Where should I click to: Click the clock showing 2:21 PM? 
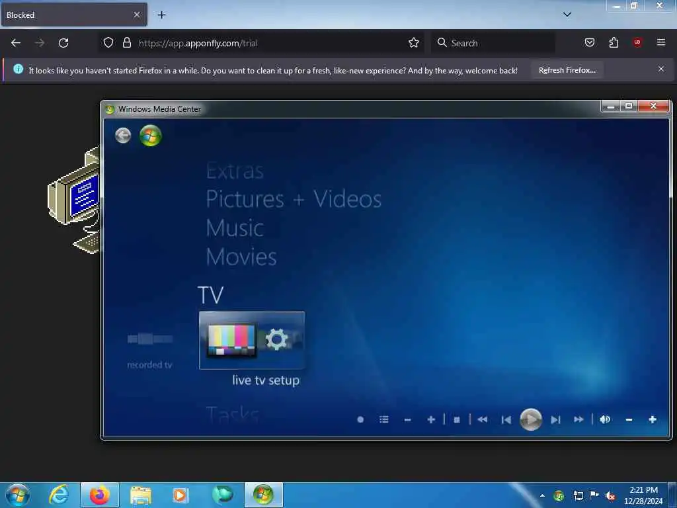pyautogui.click(x=643, y=490)
